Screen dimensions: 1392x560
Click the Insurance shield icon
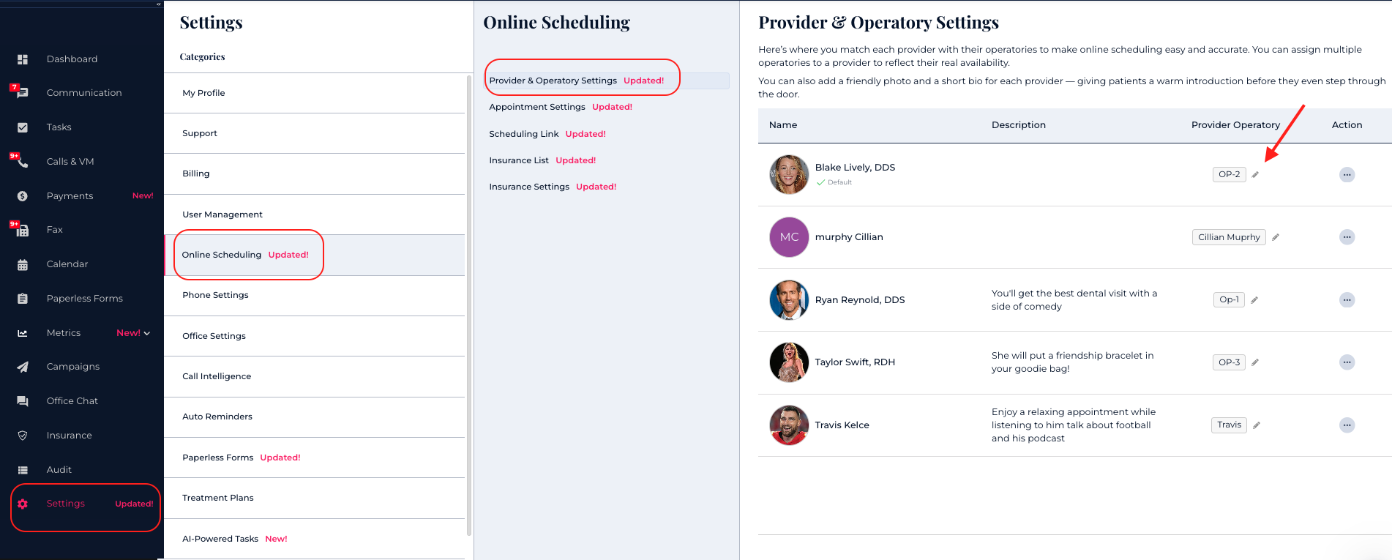pyautogui.click(x=23, y=436)
